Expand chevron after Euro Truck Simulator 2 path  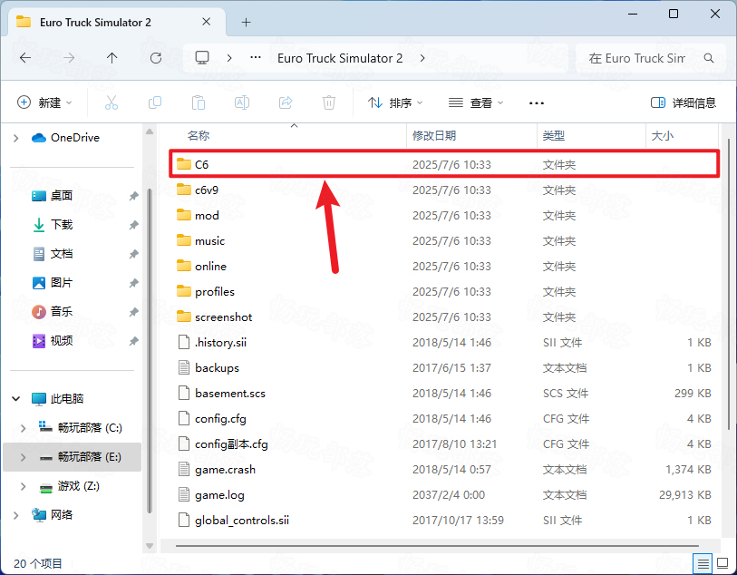tap(422, 58)
